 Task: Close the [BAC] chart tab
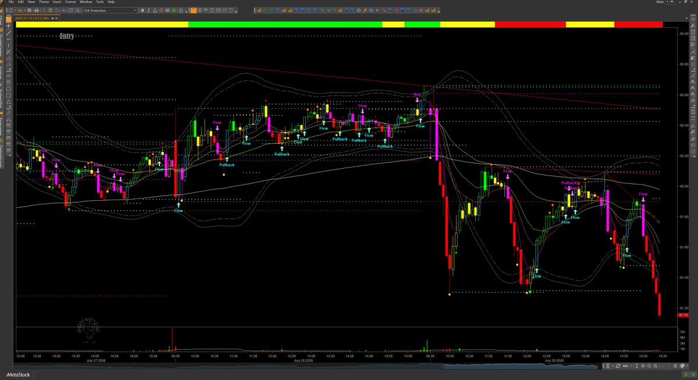tap(57, 19)
